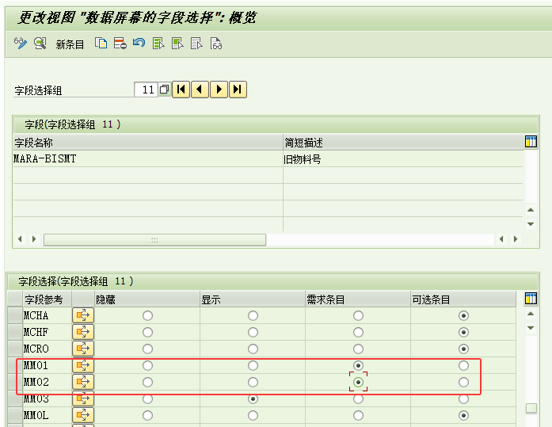The height and width of the screenshot is (427, 552).
Task: Jump to last field selection group
Action: (x=238, y=90)
